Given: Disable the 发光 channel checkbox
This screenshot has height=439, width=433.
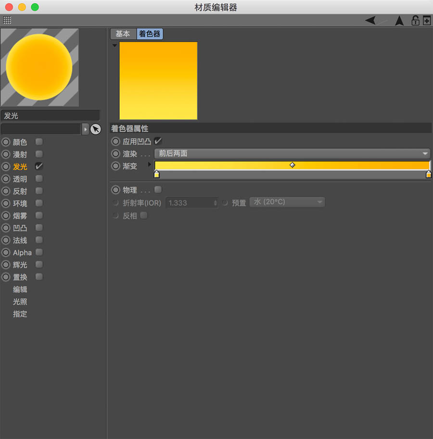Looking at the screenshot, I should pyautogui.click(x=39, y=166).
